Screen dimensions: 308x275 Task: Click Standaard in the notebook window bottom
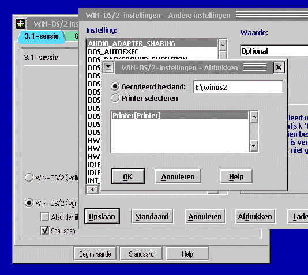tap(141, 254)
